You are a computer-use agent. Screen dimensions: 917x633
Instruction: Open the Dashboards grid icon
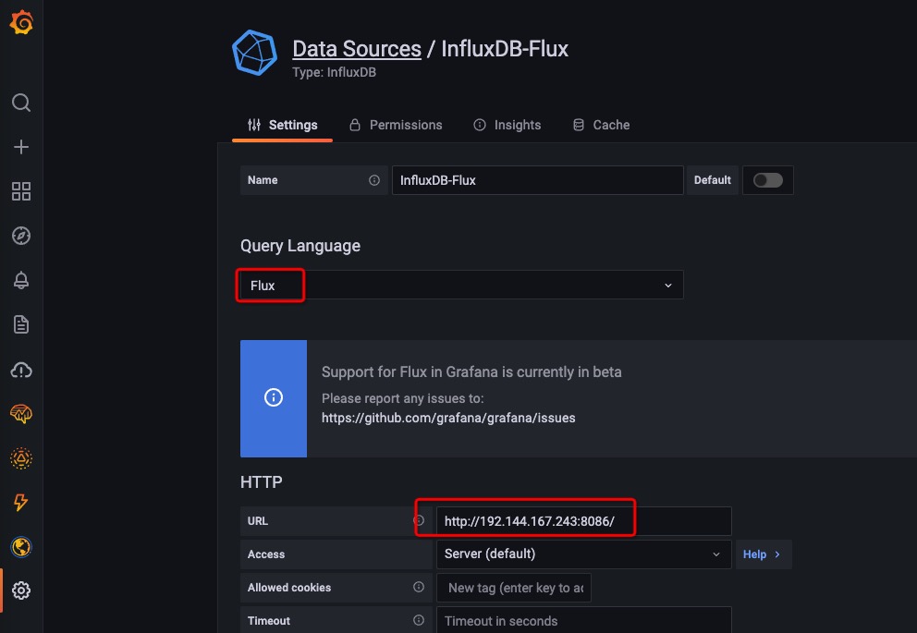pos(21,191)
